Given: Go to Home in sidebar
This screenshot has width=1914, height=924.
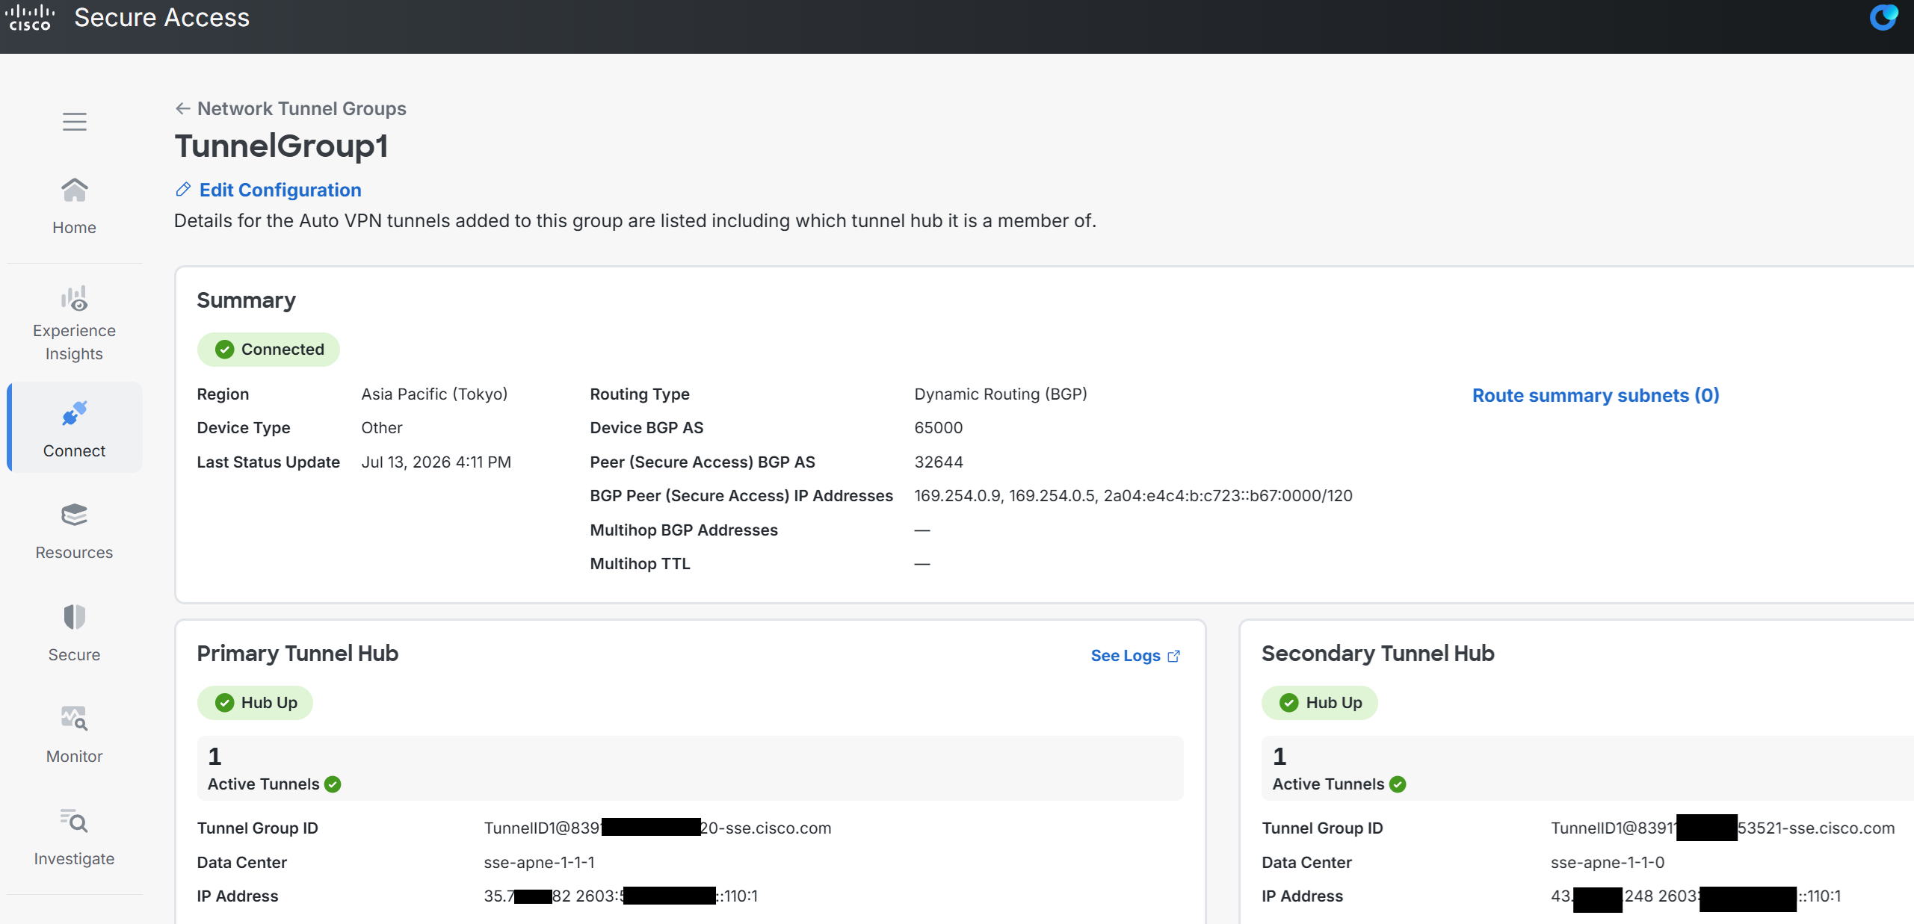Looking at the screenshot, I should pyautogui.click(x=74, y=207).
